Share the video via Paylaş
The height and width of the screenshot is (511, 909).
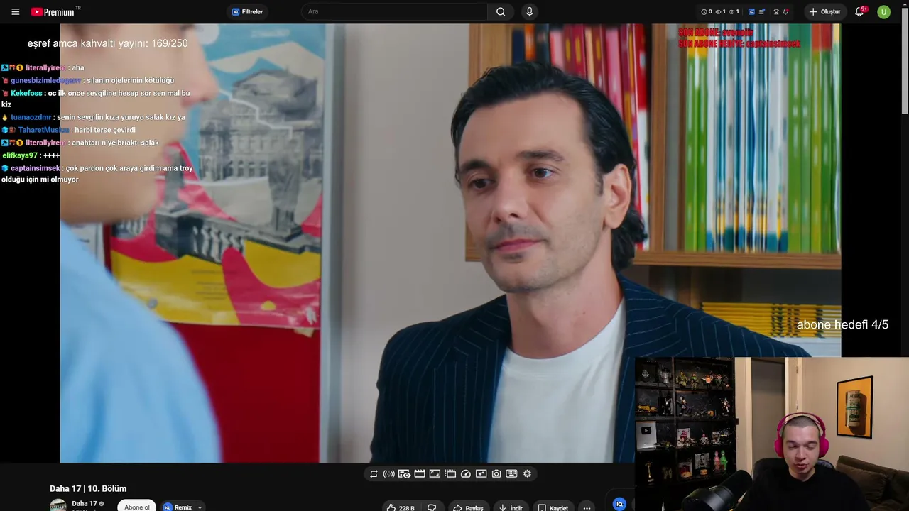click(x=469, y=507)
